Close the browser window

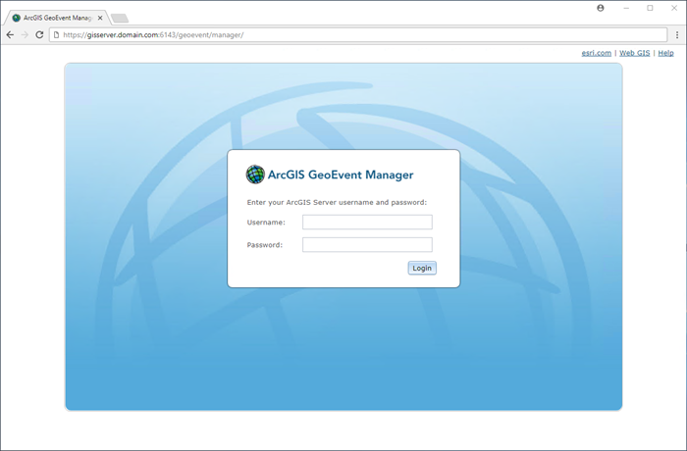[673, 8]
